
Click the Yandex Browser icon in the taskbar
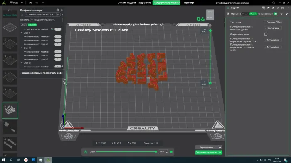(26, 160)
